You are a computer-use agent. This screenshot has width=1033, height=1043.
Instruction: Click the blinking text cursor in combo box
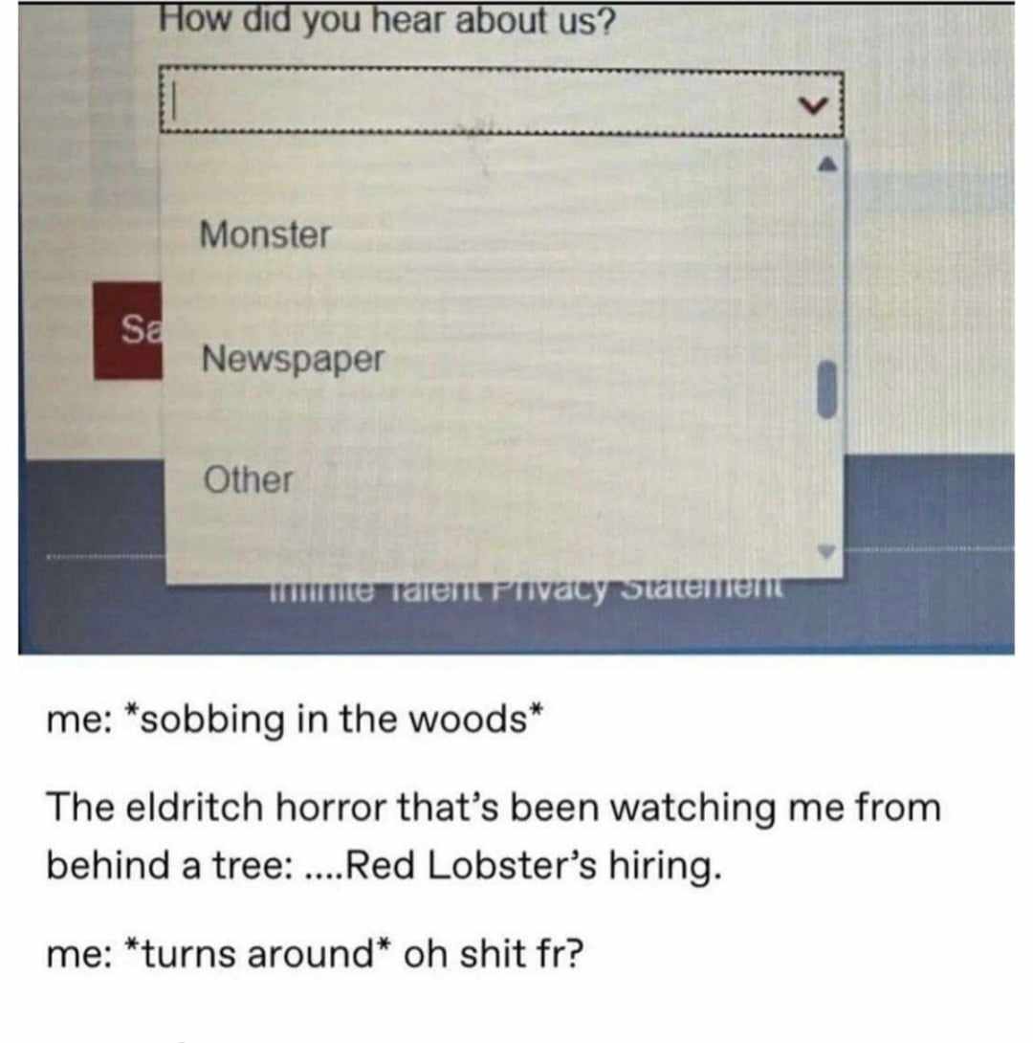pos(173,103)
